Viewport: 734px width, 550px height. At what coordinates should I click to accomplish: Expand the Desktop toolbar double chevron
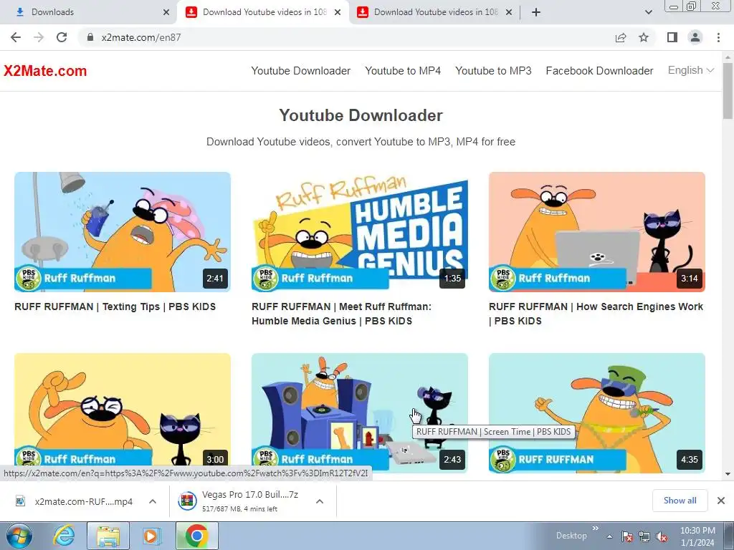pyautogui.click(x=596, y=529)
